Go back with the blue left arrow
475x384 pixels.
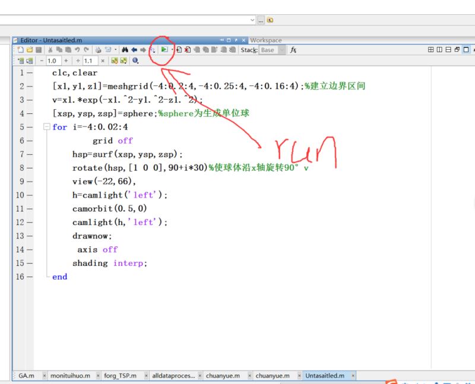pos(134,50)
